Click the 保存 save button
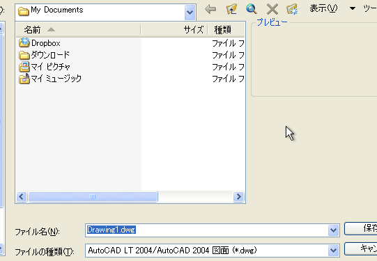The height and width of the screenshot is (261, 377). (x=361, y=228)
